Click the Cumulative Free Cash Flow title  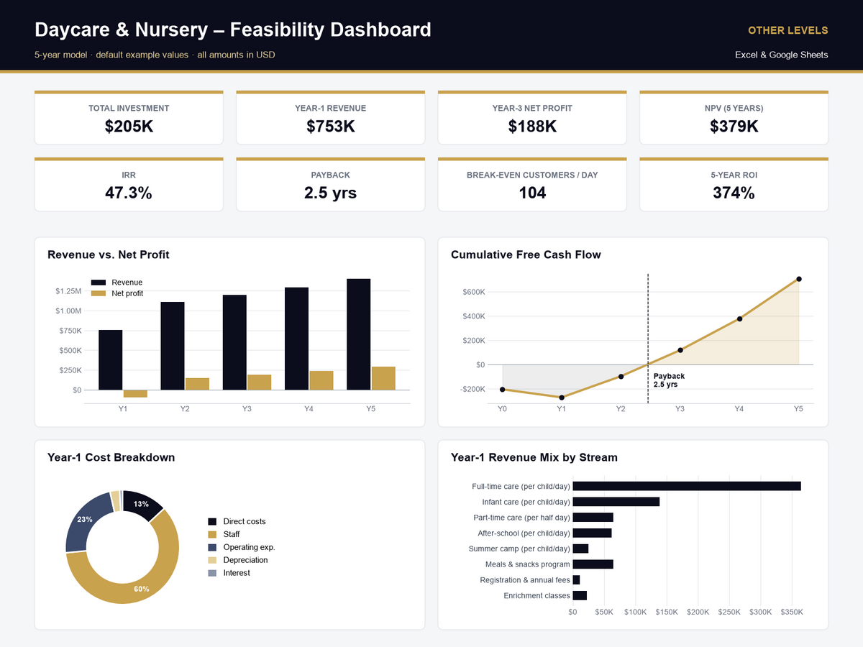[x=526, y=254]
